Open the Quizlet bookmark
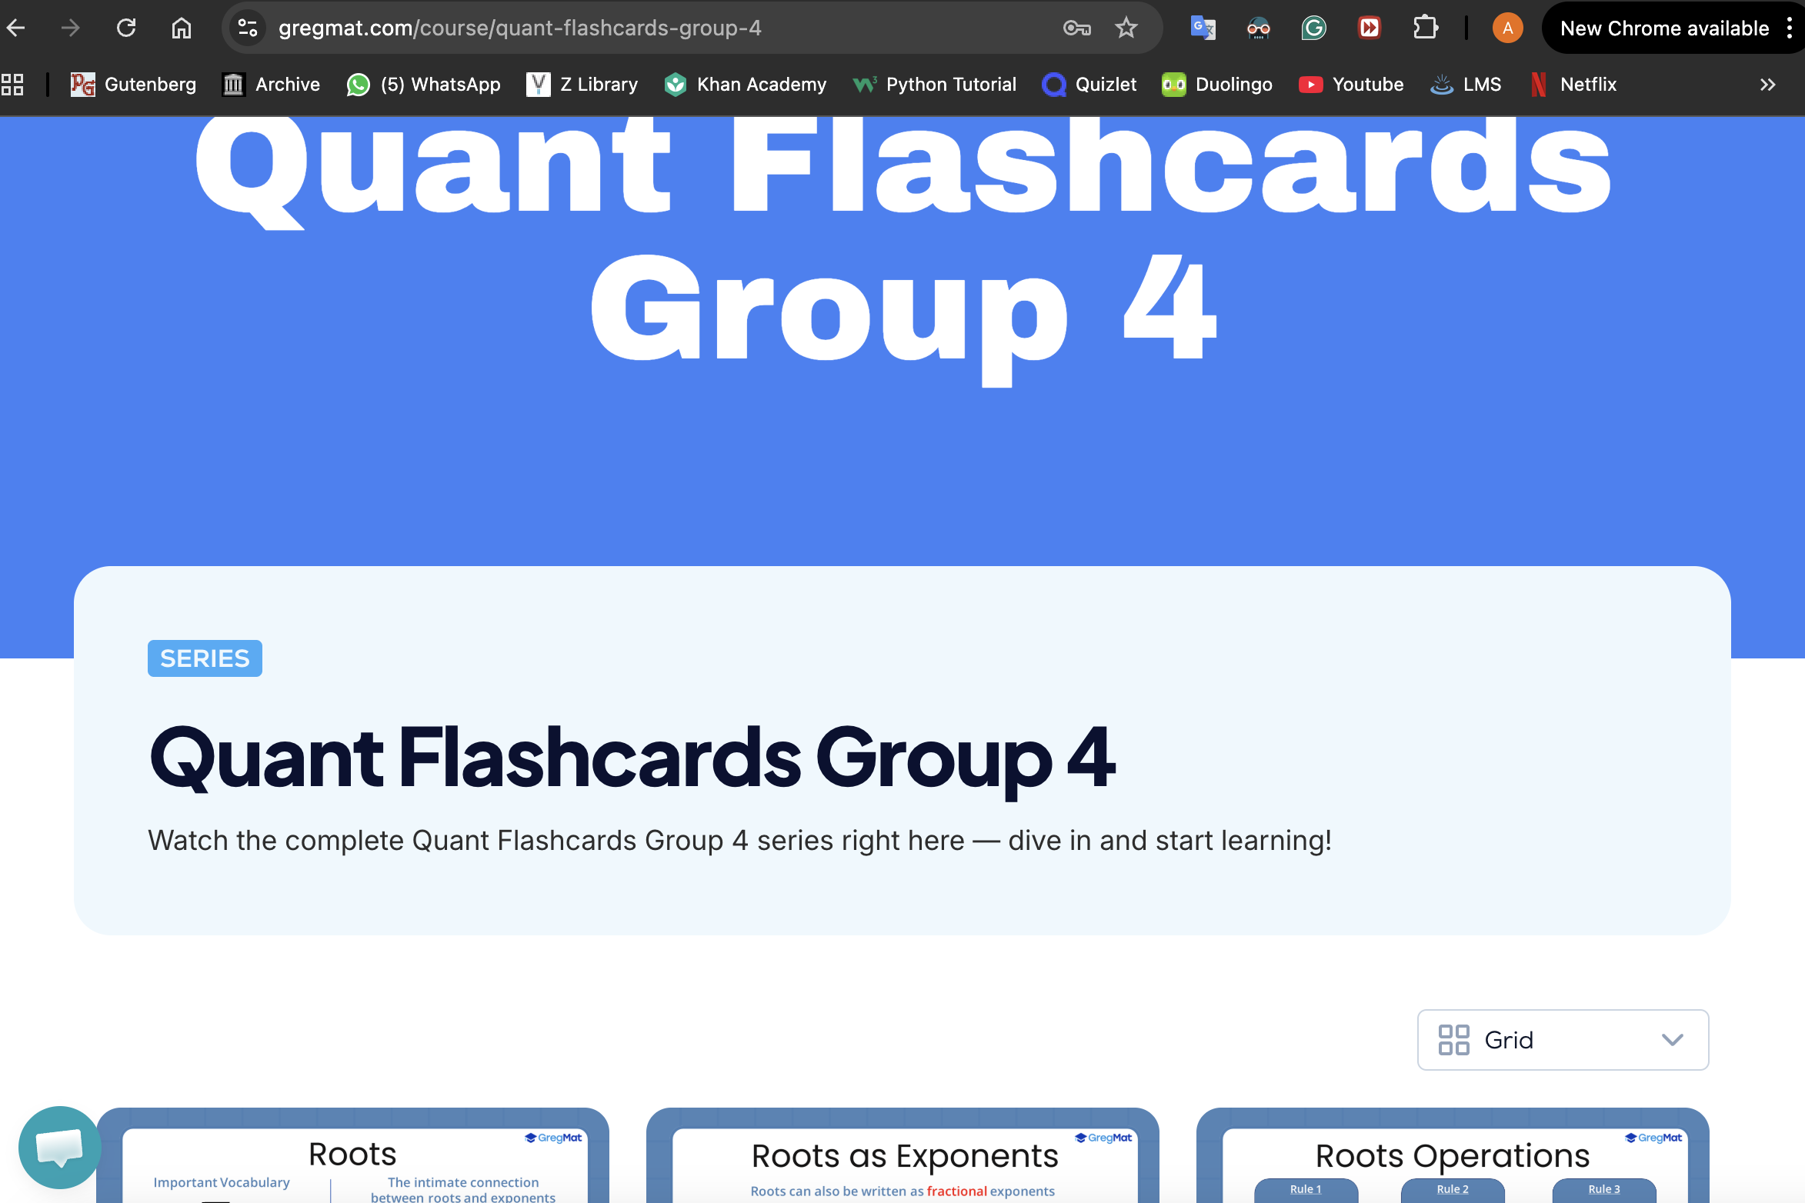The image size is (1805, 1203). click(1089, 85)
